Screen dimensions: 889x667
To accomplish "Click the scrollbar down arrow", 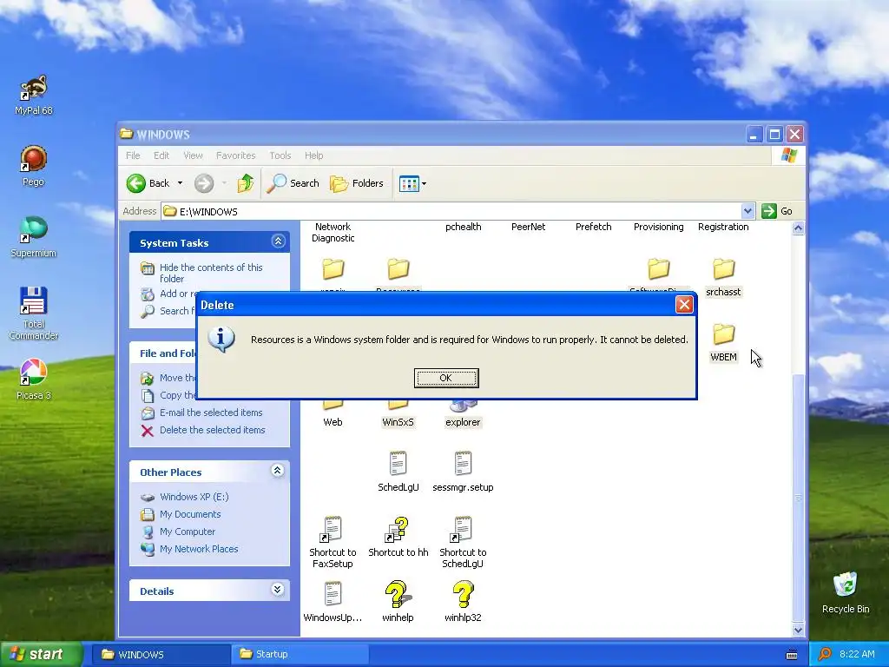I will [798, 630].
